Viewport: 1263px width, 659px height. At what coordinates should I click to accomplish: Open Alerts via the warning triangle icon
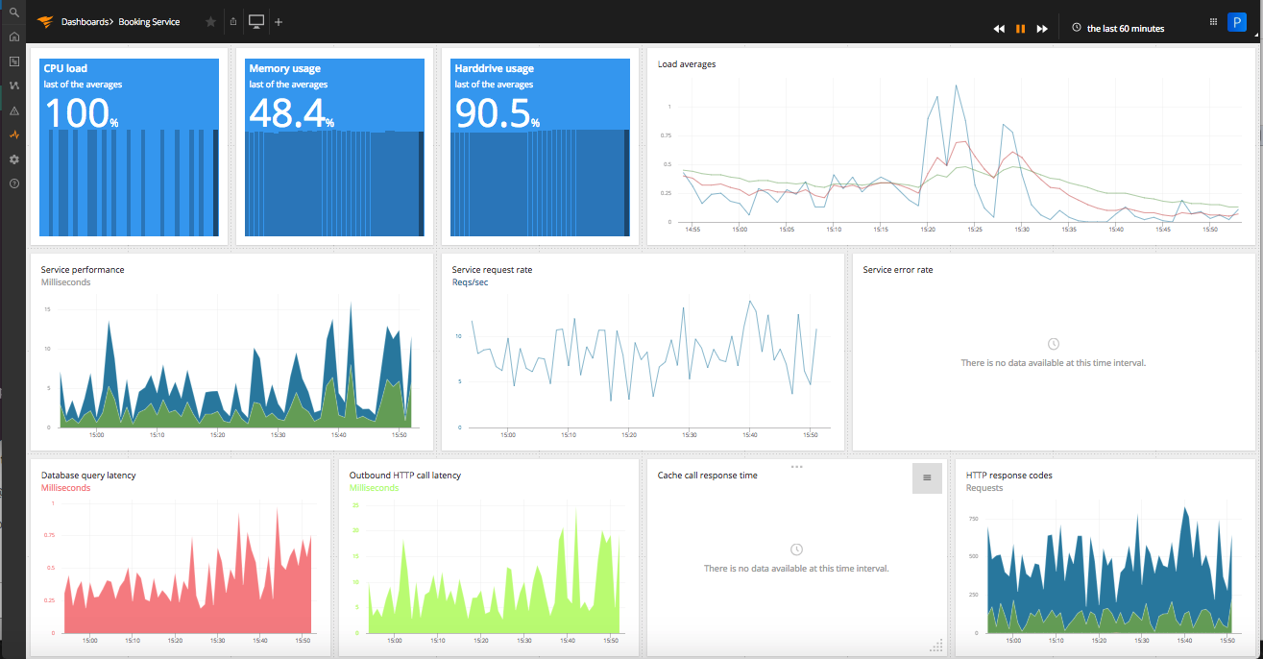point(13,110)
